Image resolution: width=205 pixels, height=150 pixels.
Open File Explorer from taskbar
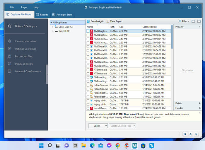coord(84,145)
